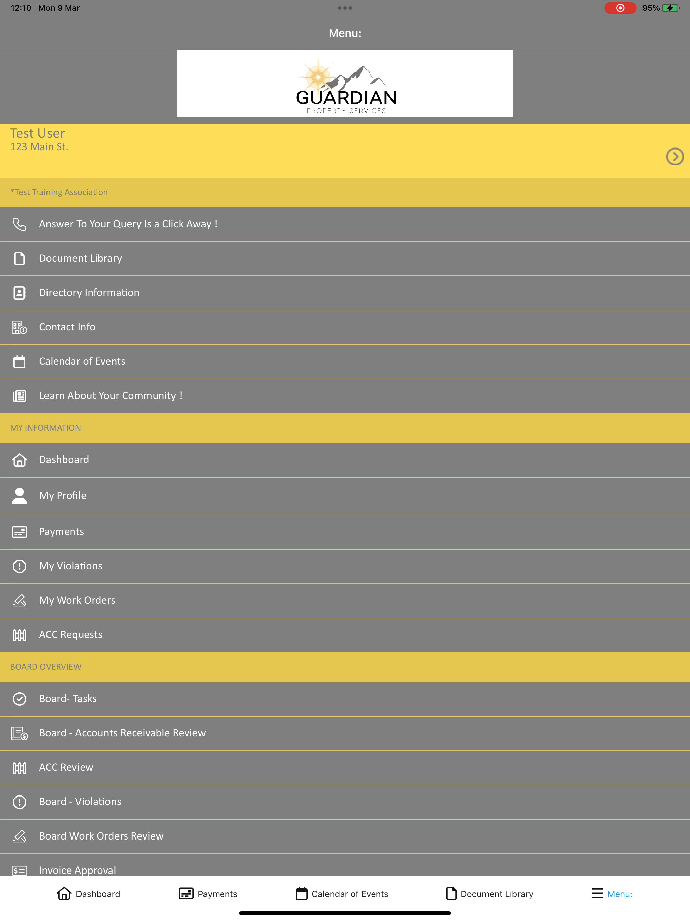Open Contact Info menu entry
The height and width of the screenshot is (920, 690).
tap(345, 327)
